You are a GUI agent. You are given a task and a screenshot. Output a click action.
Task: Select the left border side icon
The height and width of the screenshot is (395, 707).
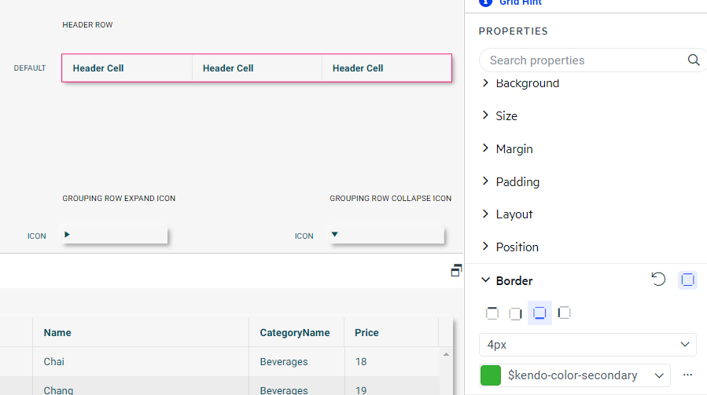point(564,313)
